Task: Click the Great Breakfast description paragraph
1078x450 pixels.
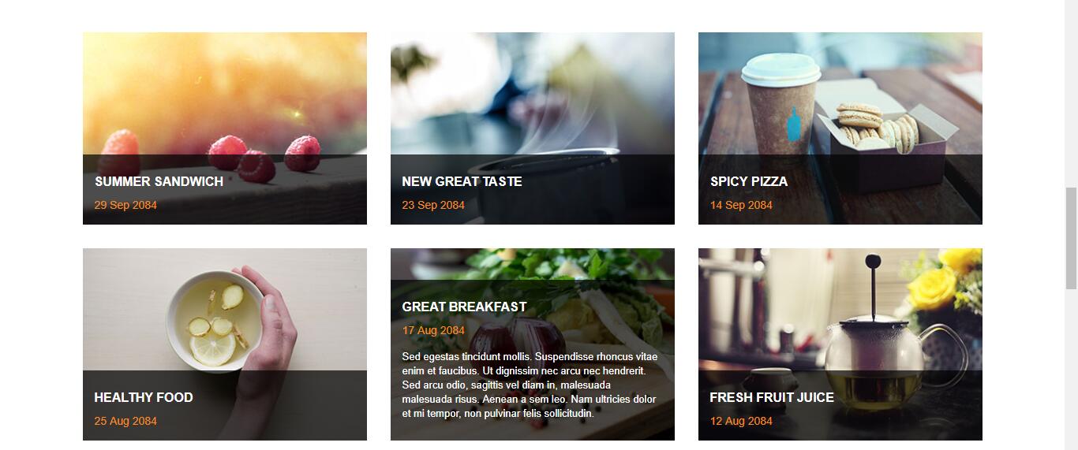Action: [x=530, y=385]
